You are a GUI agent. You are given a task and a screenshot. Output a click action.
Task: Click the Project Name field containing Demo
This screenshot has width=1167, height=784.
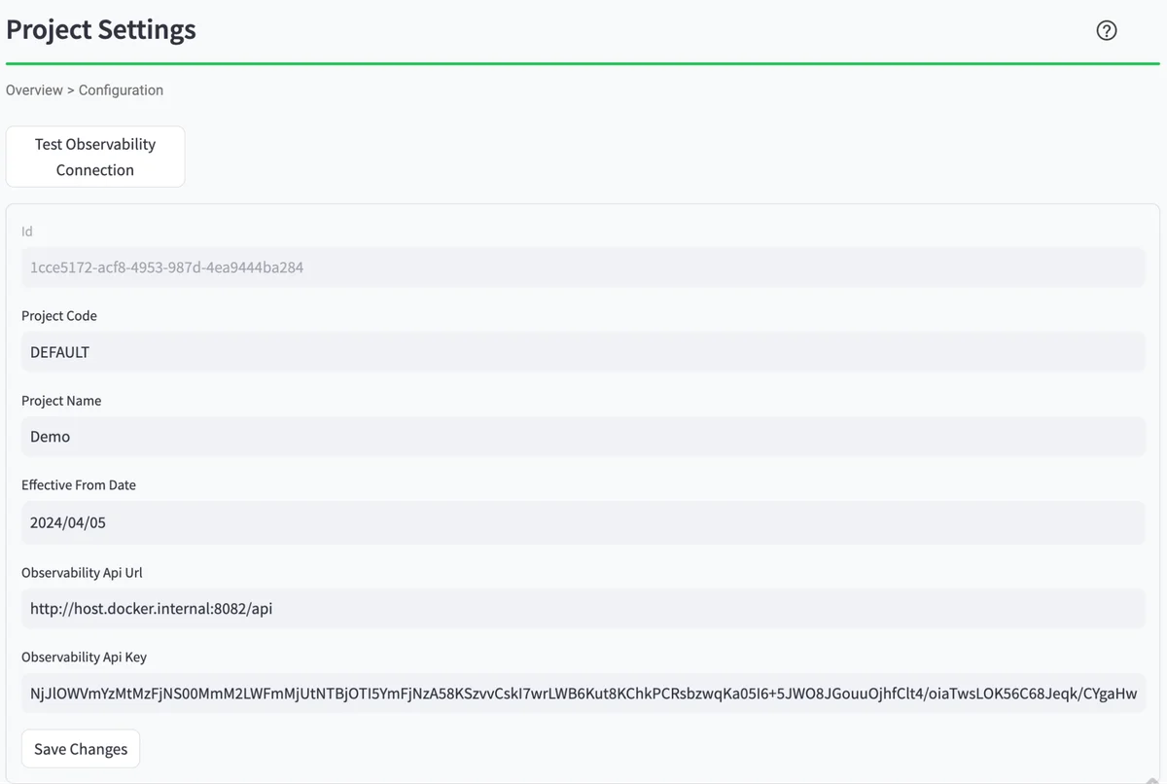click(583, 436)
